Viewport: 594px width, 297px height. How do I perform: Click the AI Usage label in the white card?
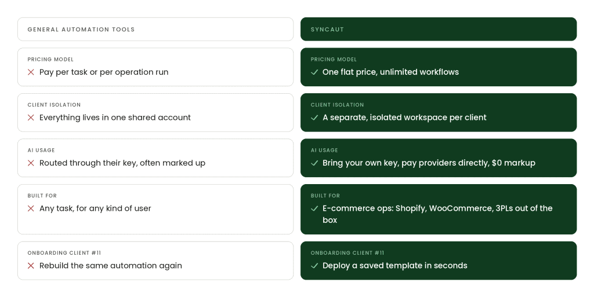tap(41, 150)
